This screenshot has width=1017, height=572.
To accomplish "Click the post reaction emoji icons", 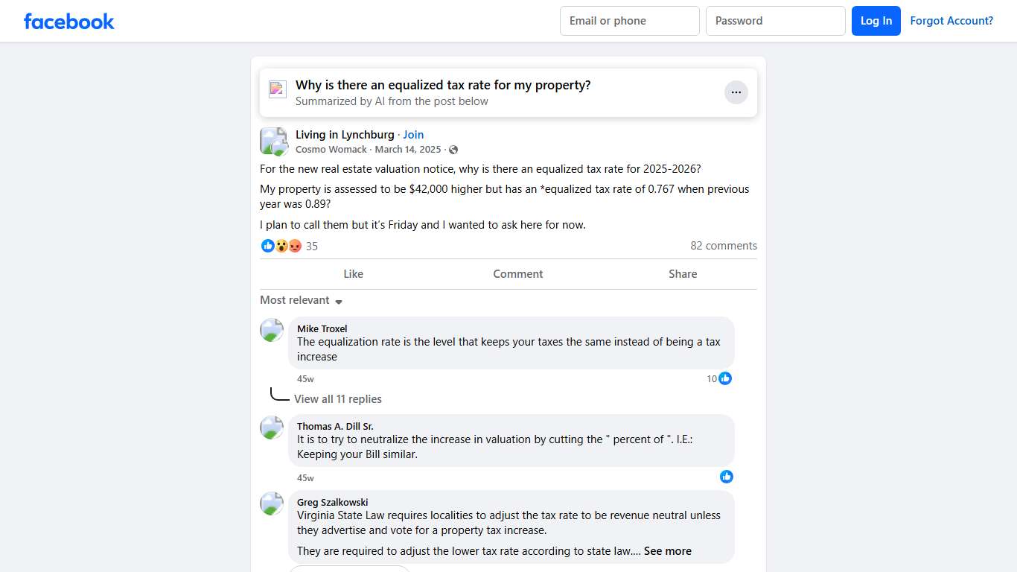I will tap(281, 246).
